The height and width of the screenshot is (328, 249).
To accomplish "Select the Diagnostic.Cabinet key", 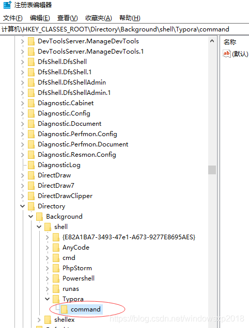I will (x=66, y=103).
